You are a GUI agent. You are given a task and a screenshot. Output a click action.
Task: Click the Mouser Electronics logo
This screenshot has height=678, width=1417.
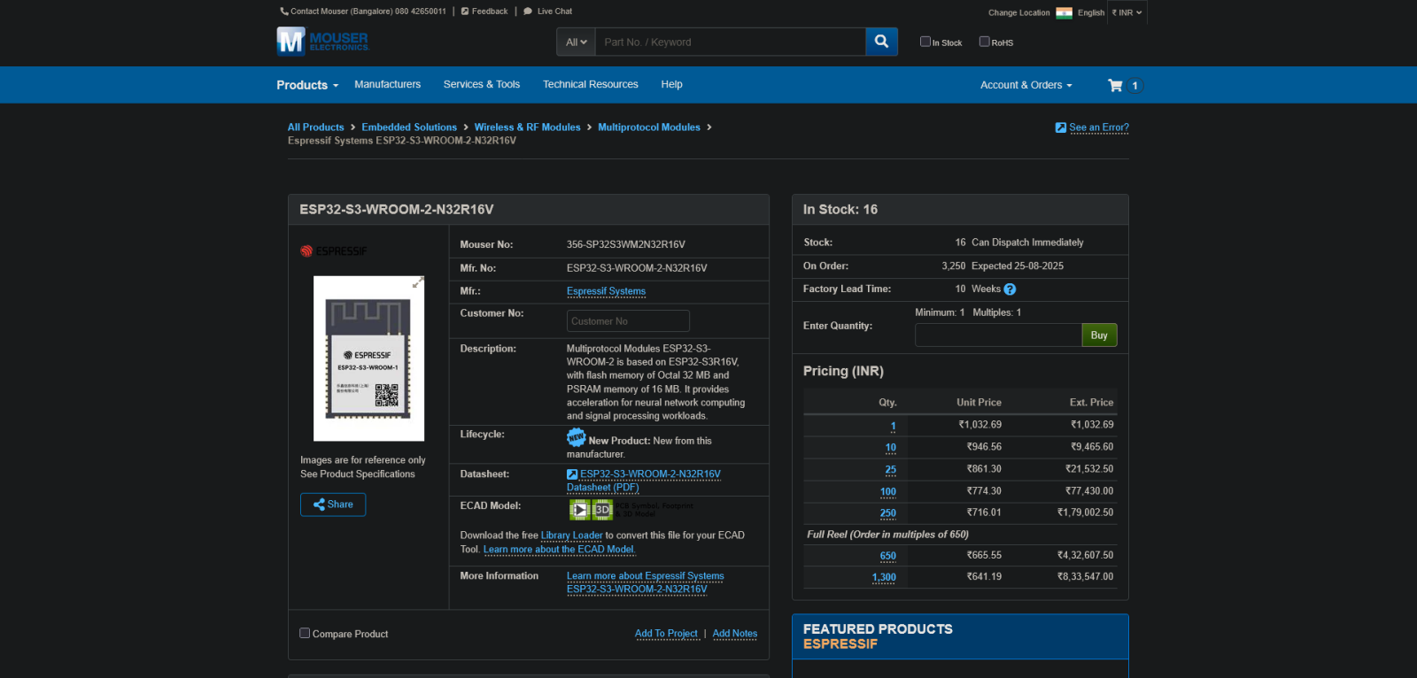322,41
